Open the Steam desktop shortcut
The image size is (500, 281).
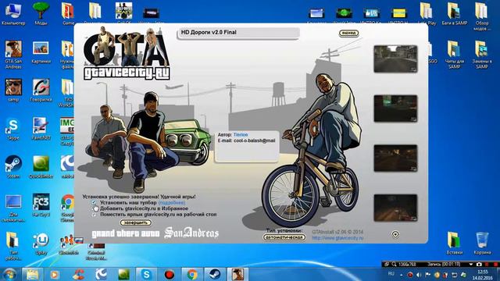[13, 166]
